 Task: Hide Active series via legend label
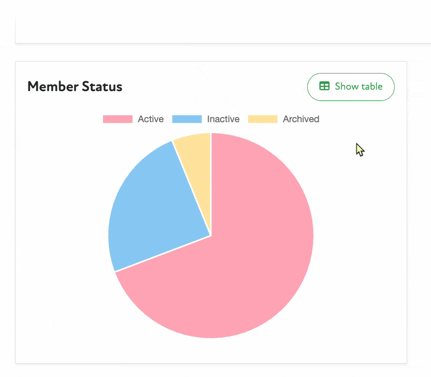click(x=150, y=119)
